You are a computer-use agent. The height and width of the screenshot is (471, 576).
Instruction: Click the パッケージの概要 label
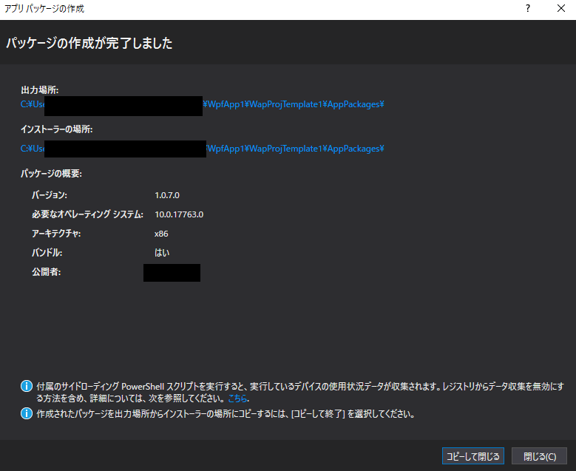point(51,174)
